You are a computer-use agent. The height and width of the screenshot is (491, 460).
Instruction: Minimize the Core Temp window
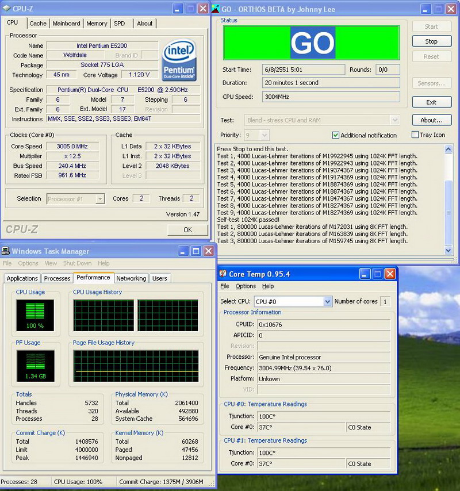click(364, 274)
